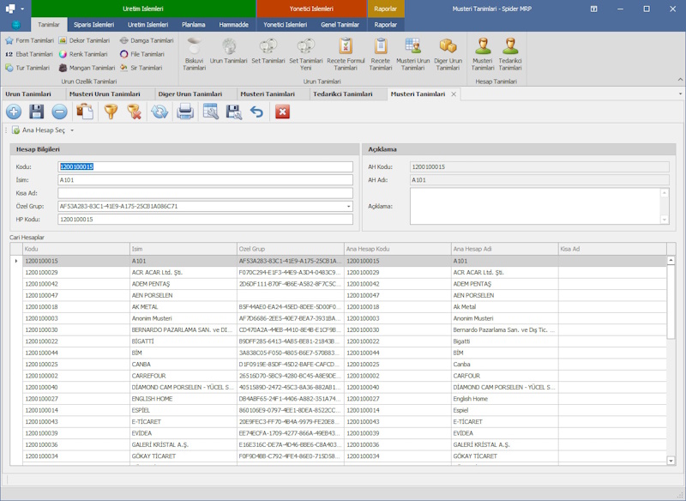Collapse the ribbon with the chevron
The height and width of the screenshot is (501, 686).
(x=680, y=80)
